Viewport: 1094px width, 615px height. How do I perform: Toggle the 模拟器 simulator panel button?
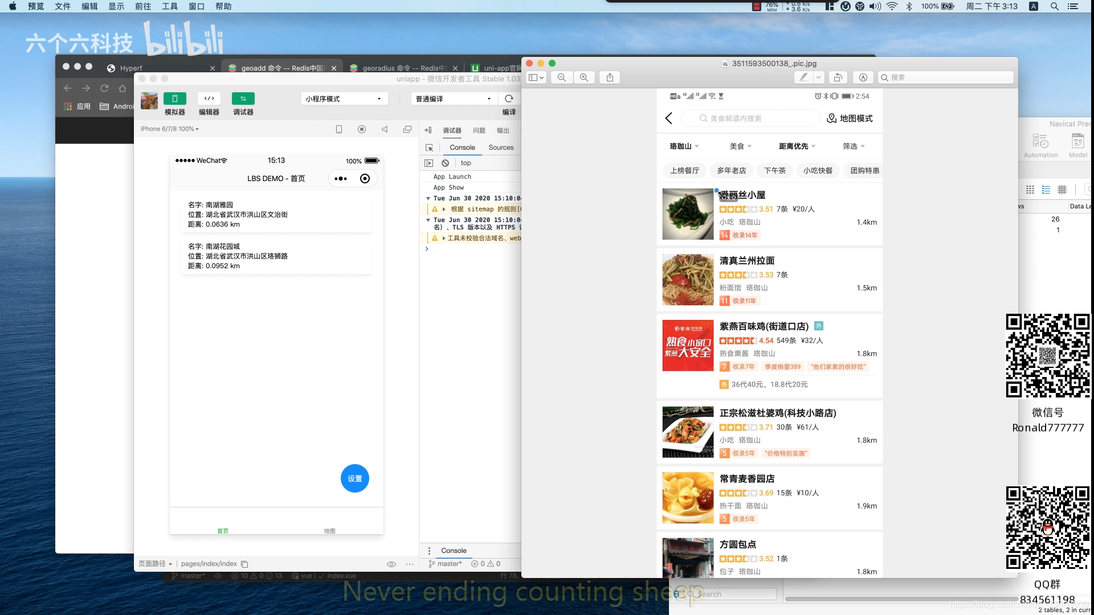(174, 99)
